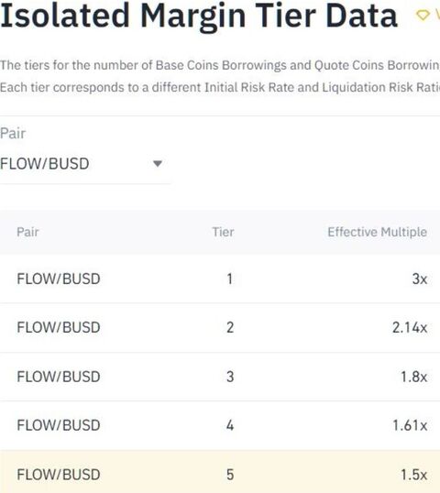
Task: Select the FLOW/BUSD tier 2 row
Action: point(220,328)
